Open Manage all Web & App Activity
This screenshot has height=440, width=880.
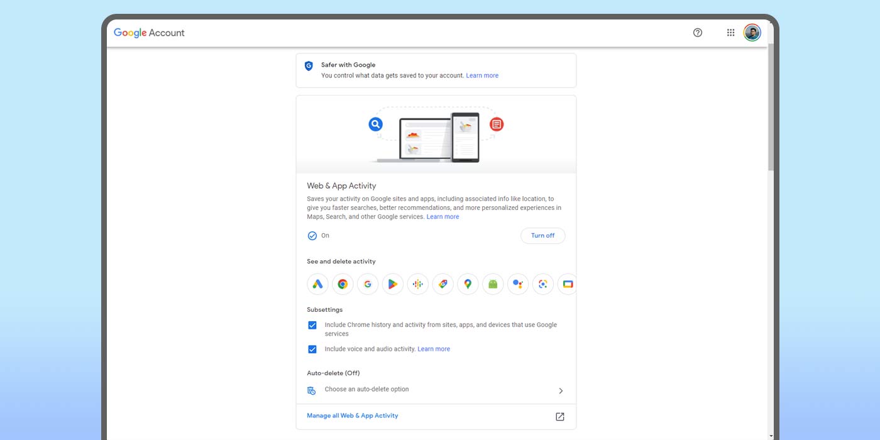pyautogui.click(x=353, y=415)
